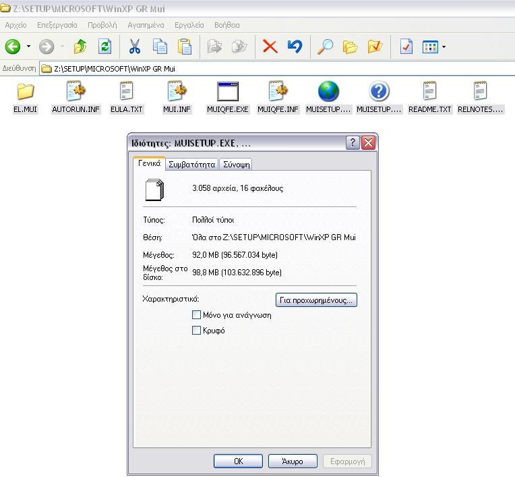Click the Up one folder level icon
515x477 pixels.
80,47
